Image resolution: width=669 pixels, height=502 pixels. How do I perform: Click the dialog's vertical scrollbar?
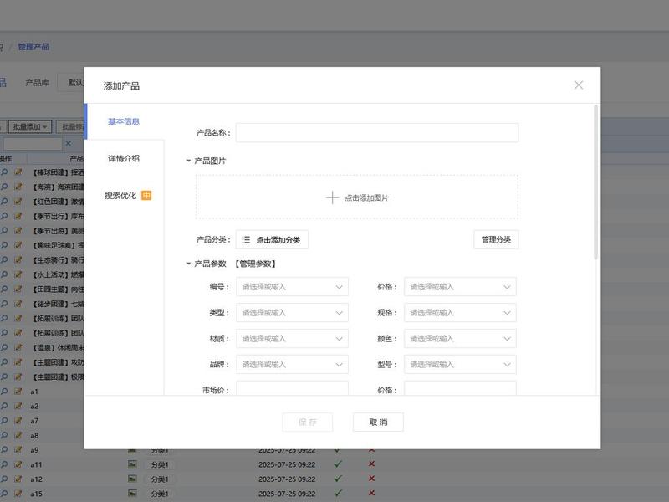(595, 182)
